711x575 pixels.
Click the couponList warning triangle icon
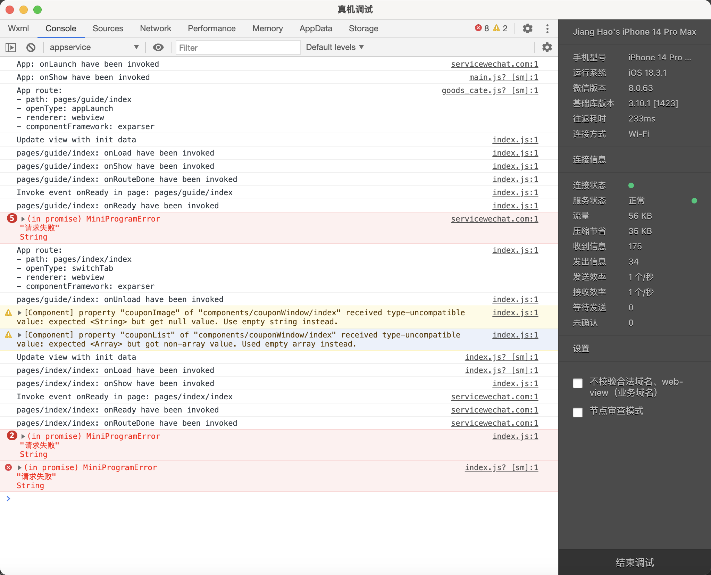click(x=8, y=335)
